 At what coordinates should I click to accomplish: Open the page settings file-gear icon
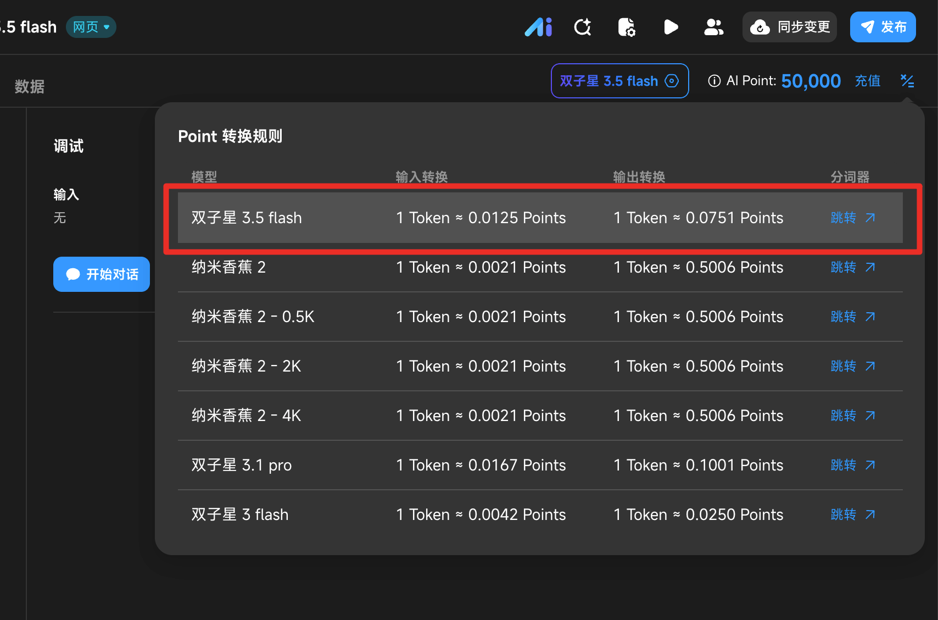pos(627,27)
